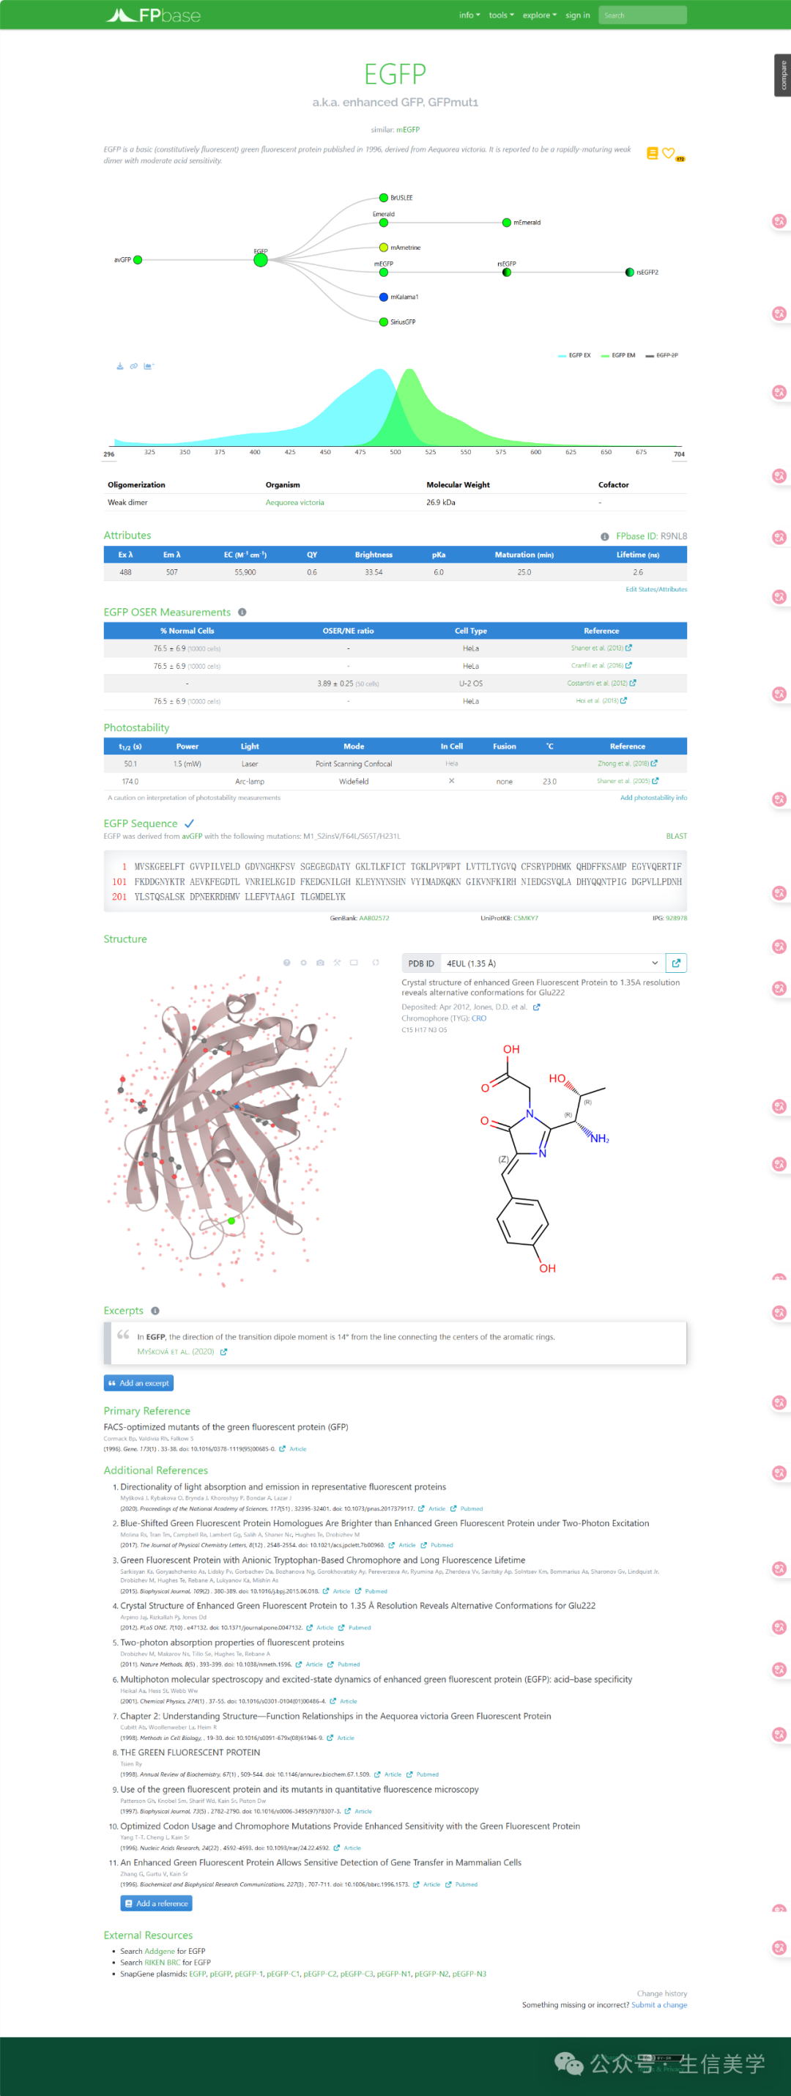
Task: Click the Add photostability info link
Action: click(x=653, y=797)
